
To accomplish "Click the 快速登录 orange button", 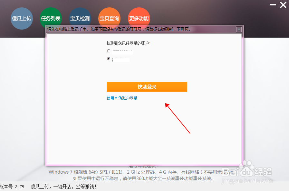I will click(147, 87).
